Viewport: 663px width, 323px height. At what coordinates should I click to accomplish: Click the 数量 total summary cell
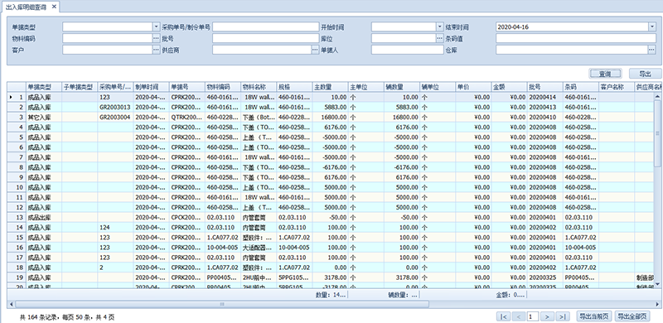[330, 295]
